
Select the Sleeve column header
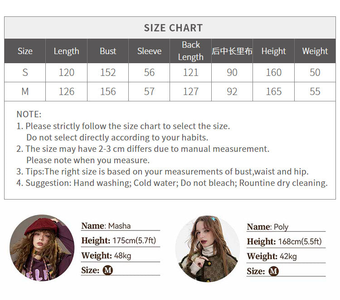149,51
